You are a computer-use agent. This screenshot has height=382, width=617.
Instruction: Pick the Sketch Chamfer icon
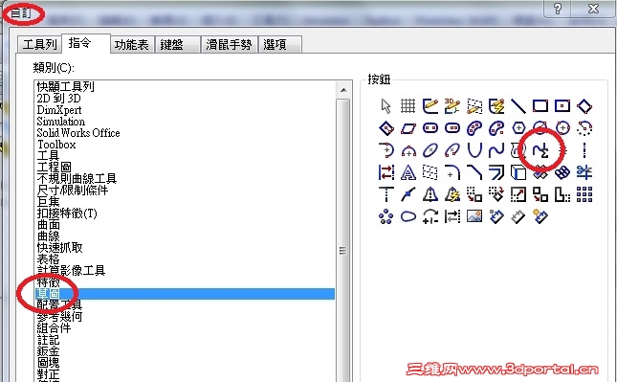(474, 172)
